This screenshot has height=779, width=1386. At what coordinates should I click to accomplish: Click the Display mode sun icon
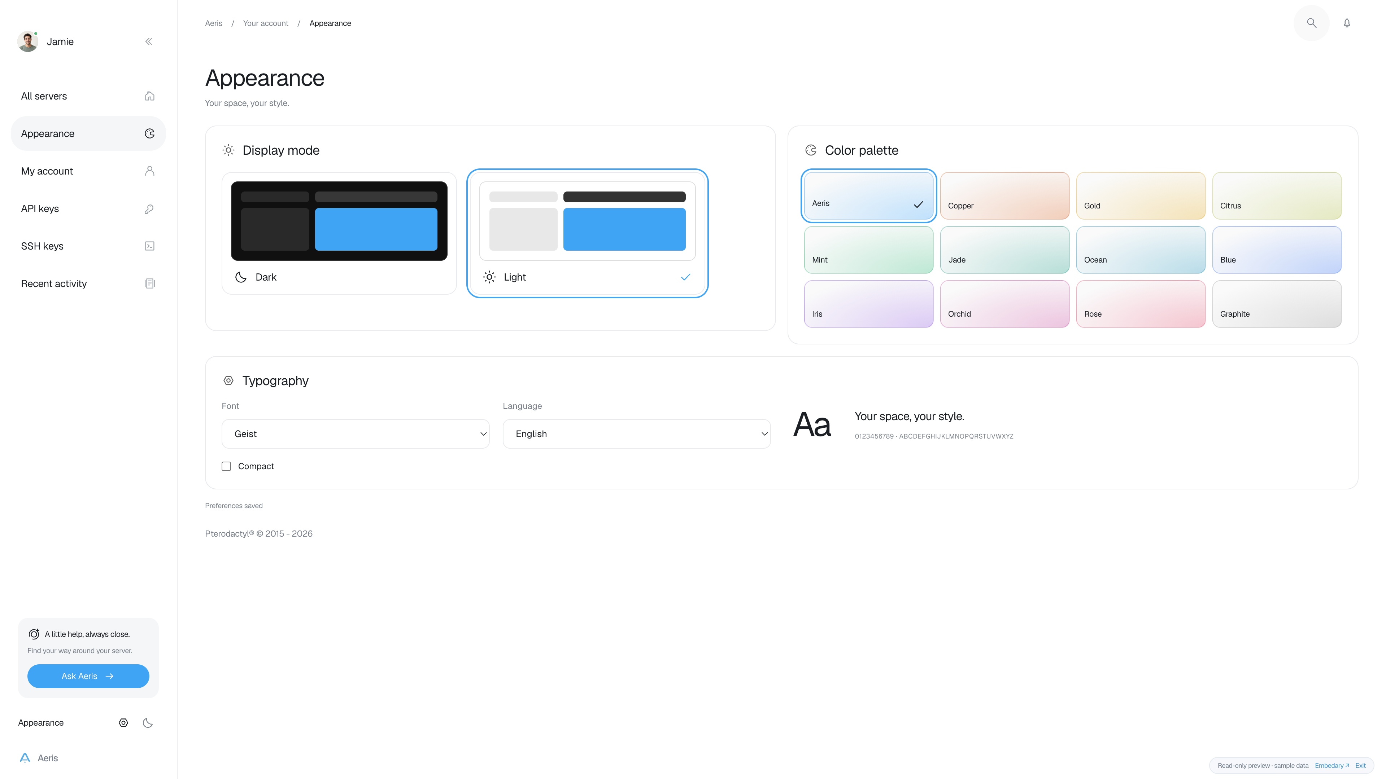pos(229,150)
